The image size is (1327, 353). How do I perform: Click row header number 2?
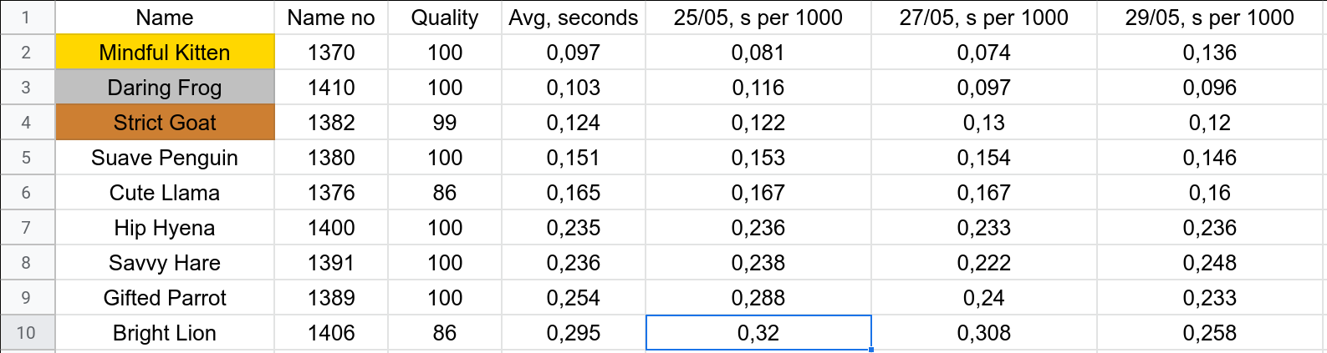click(x=26, y=53)
